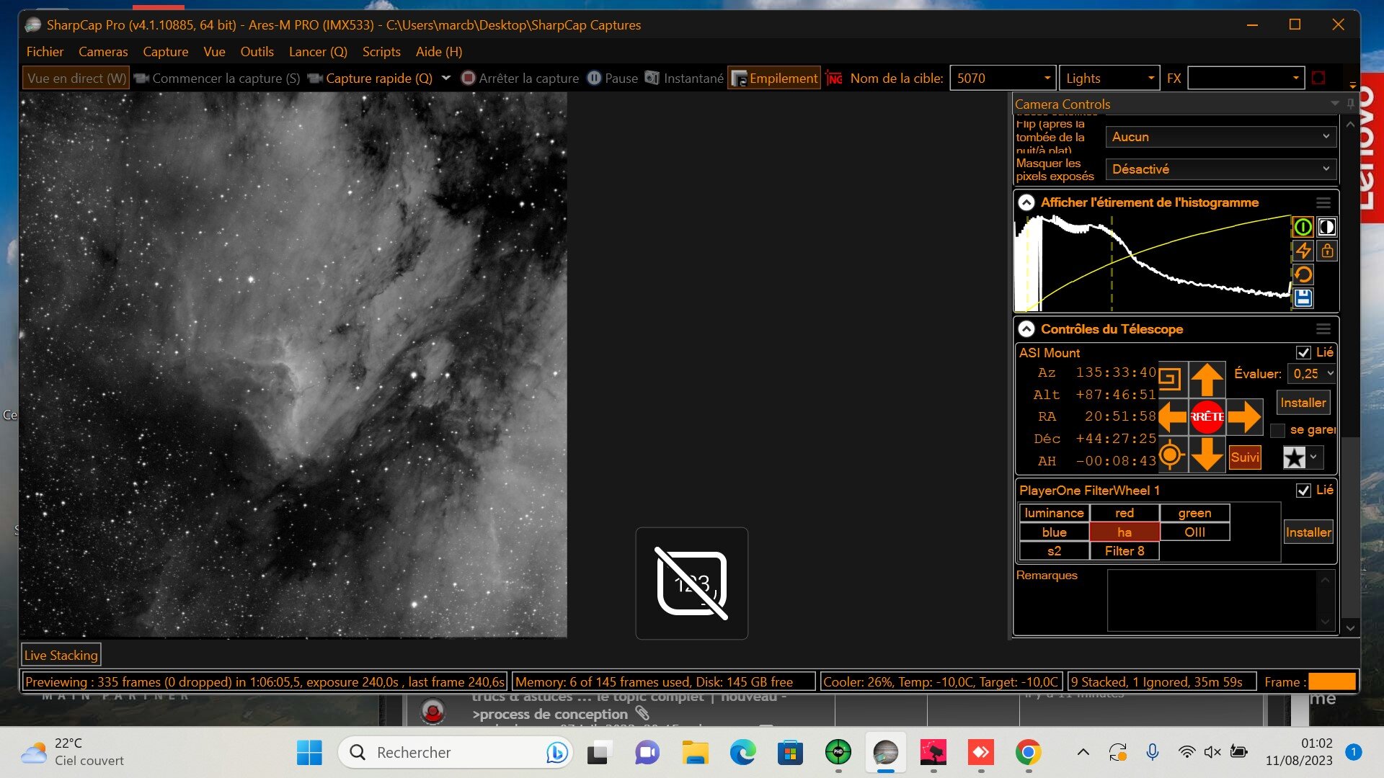Enable the se garer checkbox
Screen dimensions: 1384x778
(x=1277, y=431)
